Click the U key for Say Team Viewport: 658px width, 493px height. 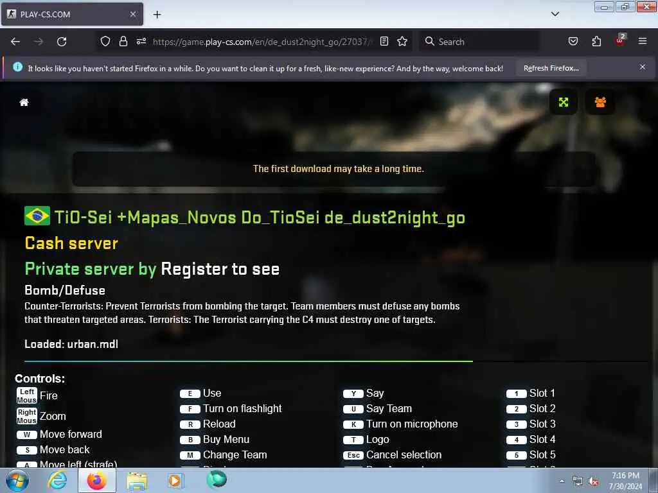(353, 409)
